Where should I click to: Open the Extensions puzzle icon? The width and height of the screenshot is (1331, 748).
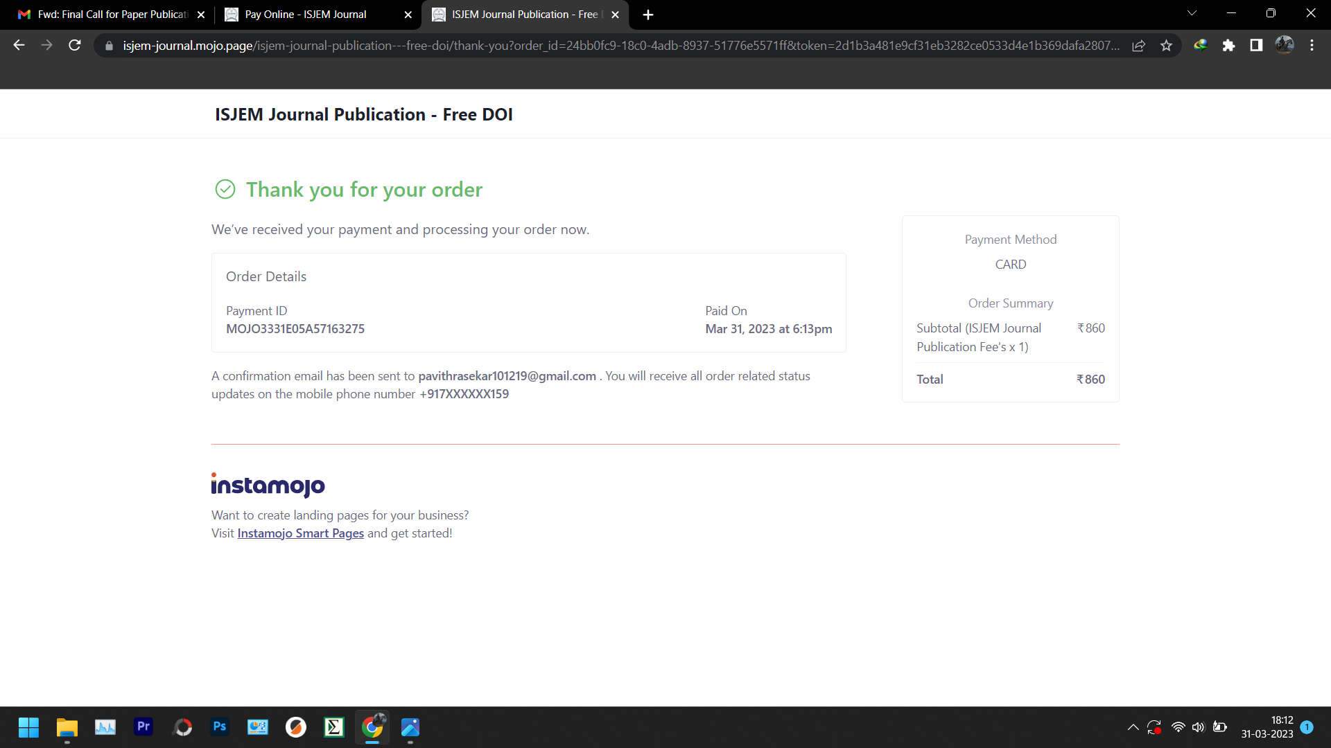pos(1228,46)
